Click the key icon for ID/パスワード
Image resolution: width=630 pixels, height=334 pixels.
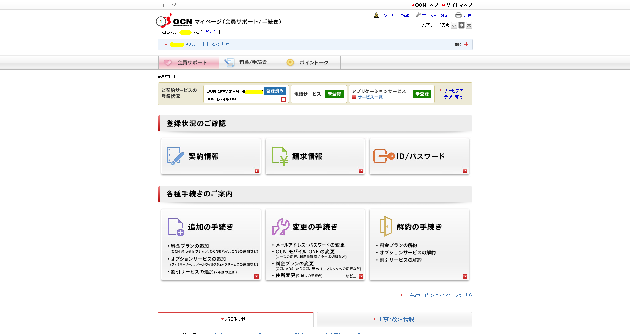384,156
